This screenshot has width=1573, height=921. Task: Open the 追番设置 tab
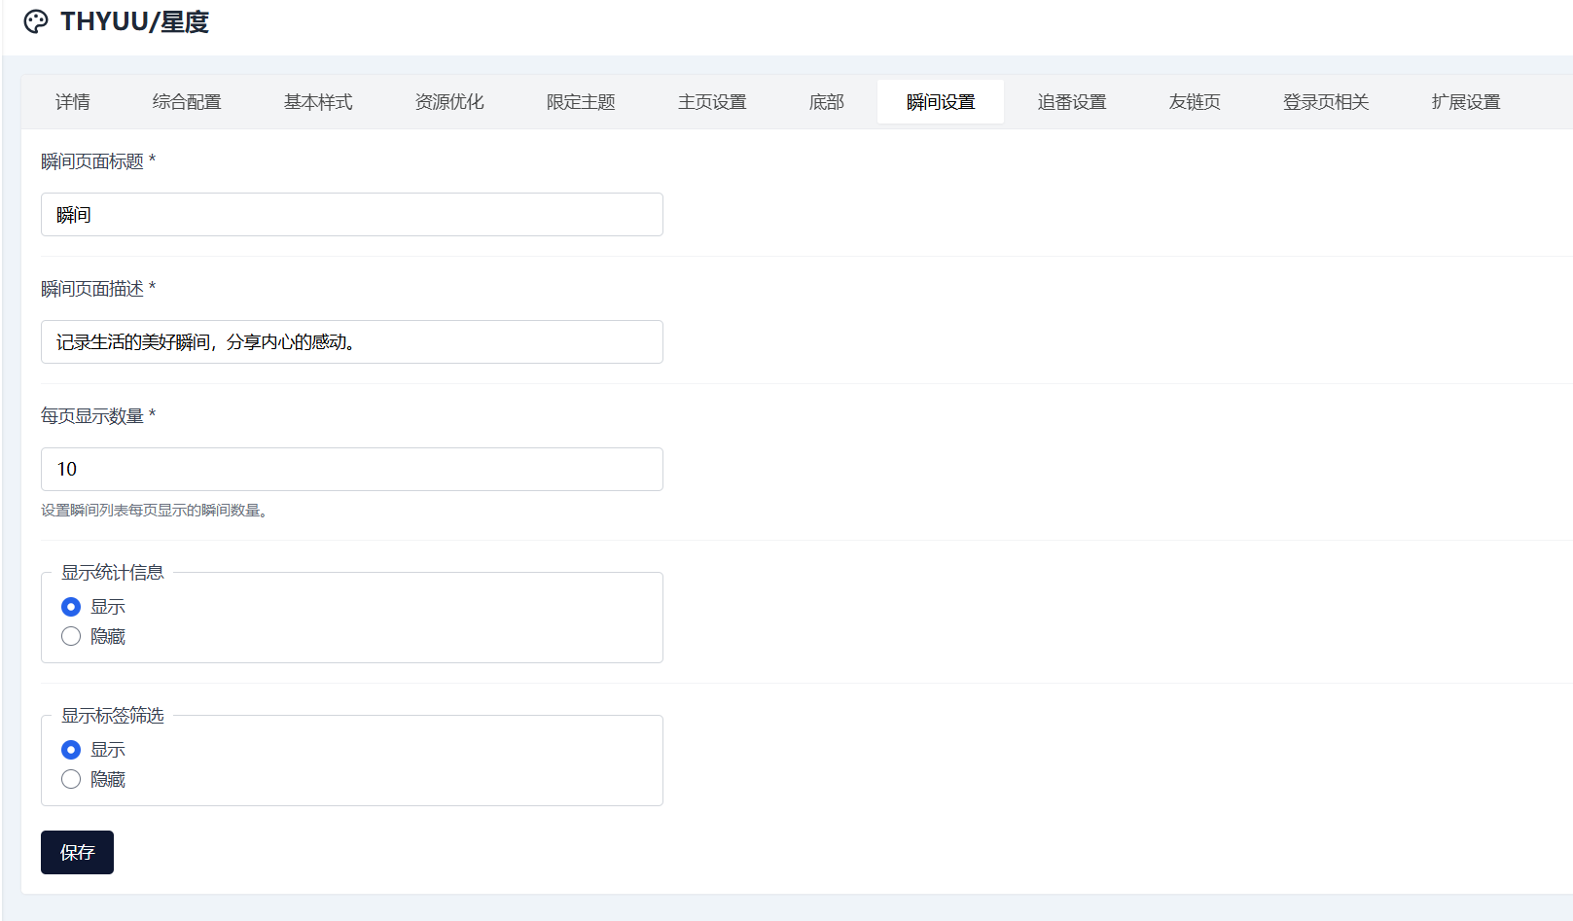click(x=1072, y=102)
